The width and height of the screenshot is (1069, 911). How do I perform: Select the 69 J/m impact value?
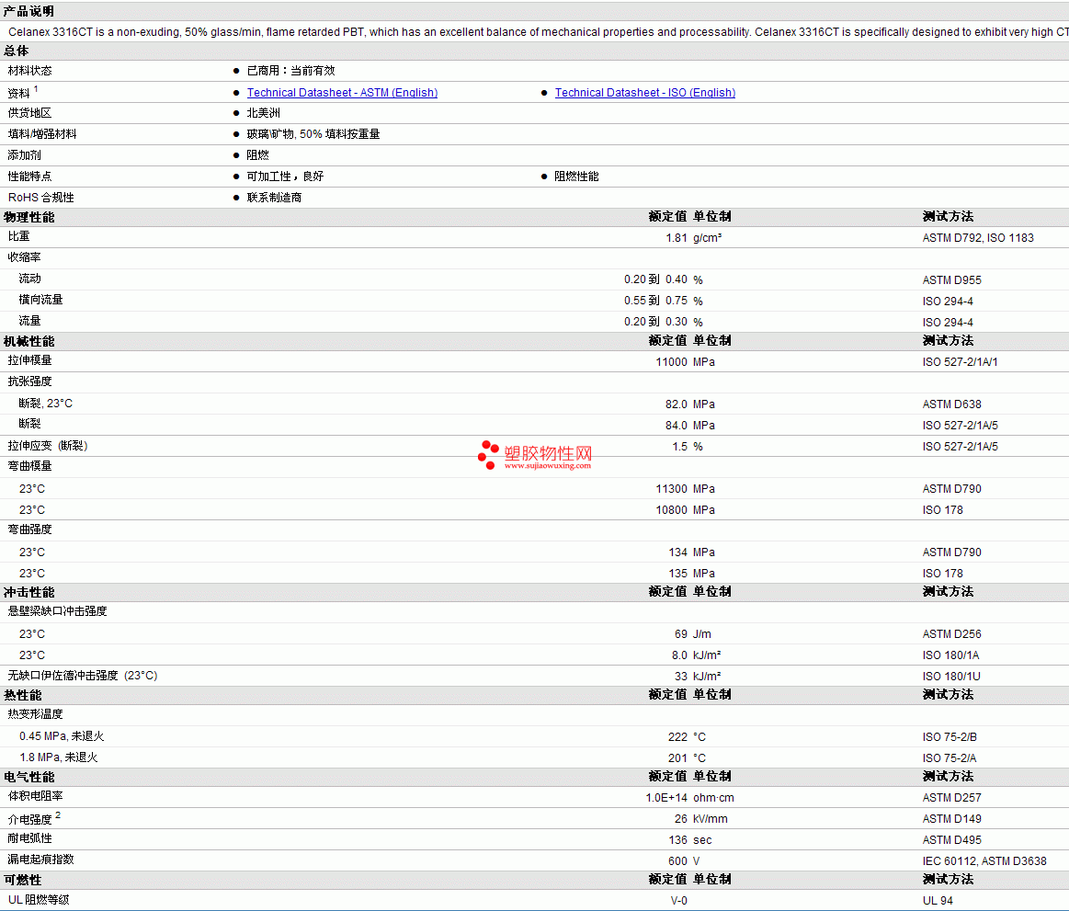[x=693, y=634]
